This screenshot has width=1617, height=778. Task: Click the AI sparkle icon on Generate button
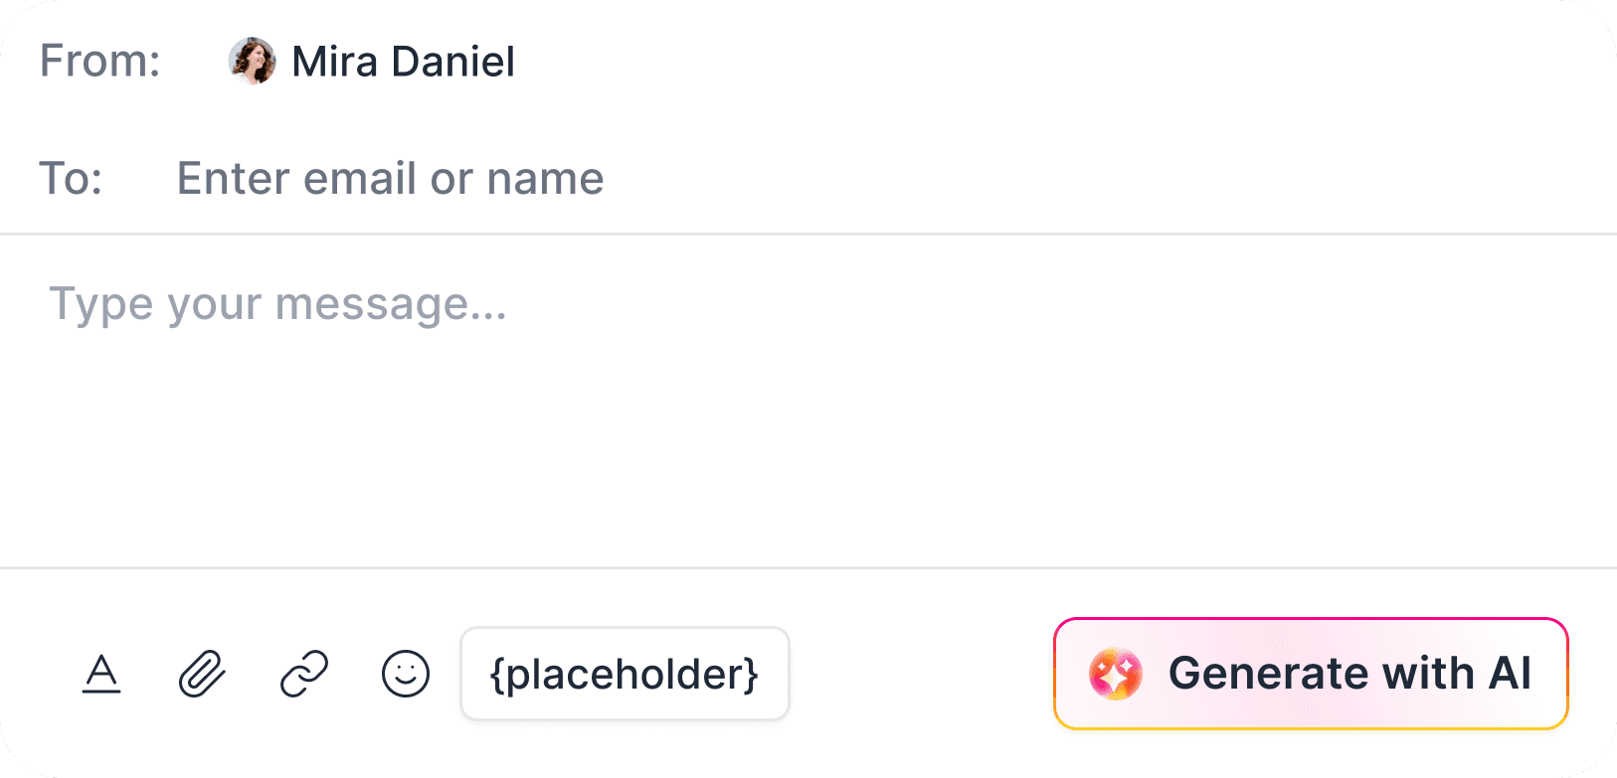click(x=1116, y=673)
